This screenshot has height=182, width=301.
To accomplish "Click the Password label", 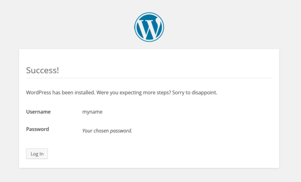I will [37, 129].
